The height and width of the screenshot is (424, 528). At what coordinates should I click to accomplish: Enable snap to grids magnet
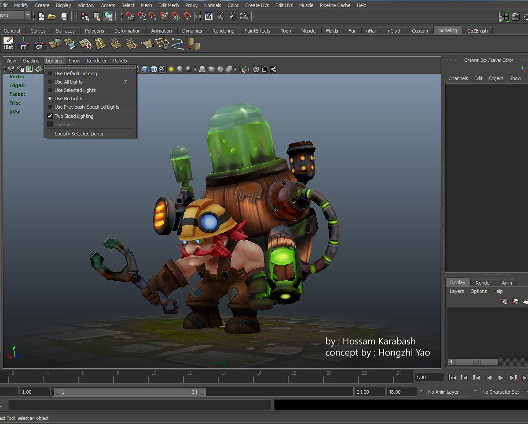[130, 16]
